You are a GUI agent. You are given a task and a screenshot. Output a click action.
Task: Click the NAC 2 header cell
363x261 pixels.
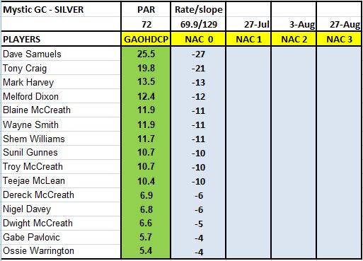[294, 39]
